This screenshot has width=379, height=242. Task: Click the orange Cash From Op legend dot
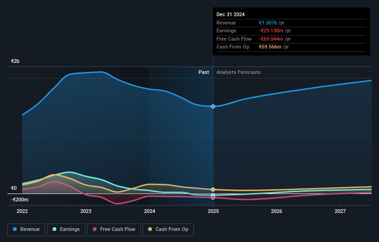click(x=150, y=229)
